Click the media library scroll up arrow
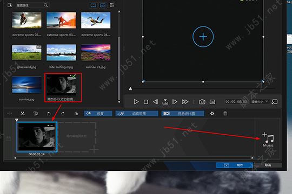The image size is (292, 194). coord(119,12)
